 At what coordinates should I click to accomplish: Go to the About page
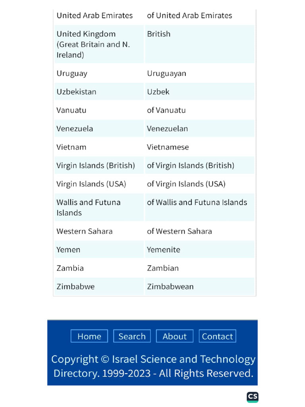(174, 336)
